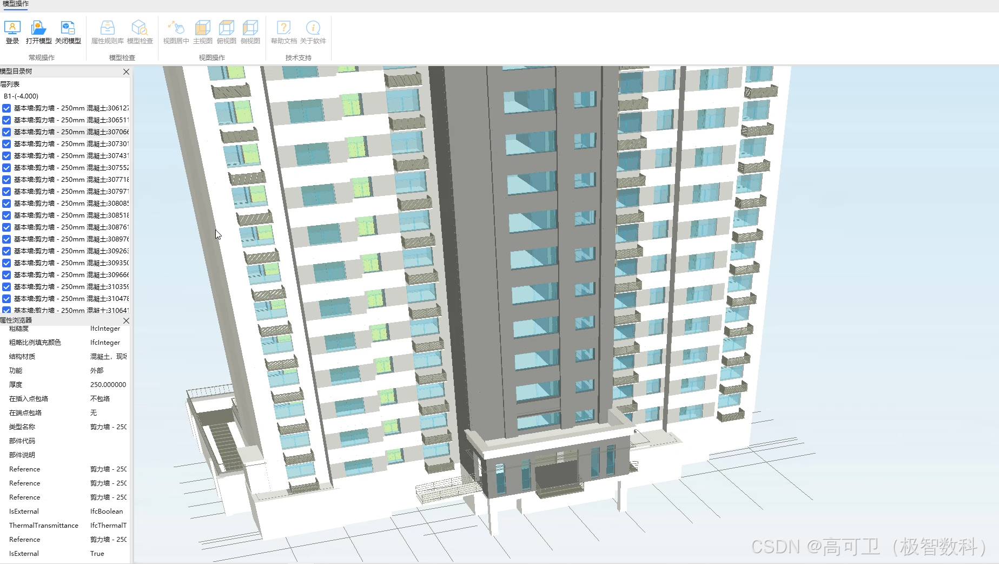
Task: Open 关于软件 about dialog
Action: (x=313, y=31)
